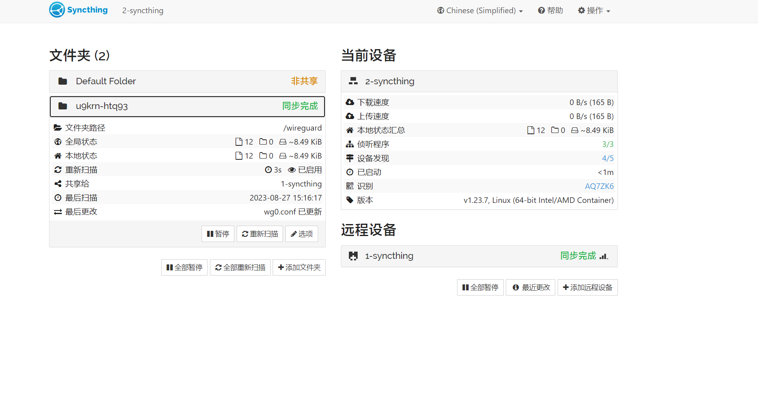758x395 pixels.
Task: Click the Syncthing logo icon
Action: click(57, 10)
